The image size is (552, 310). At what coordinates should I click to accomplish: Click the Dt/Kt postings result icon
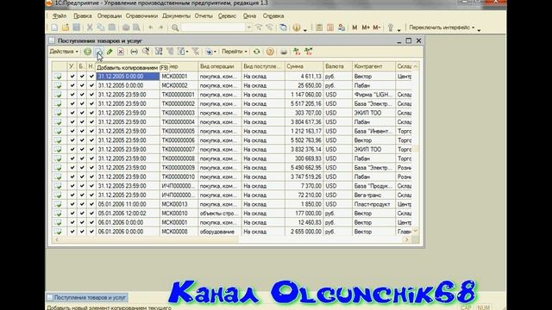(x=297, y=52)
